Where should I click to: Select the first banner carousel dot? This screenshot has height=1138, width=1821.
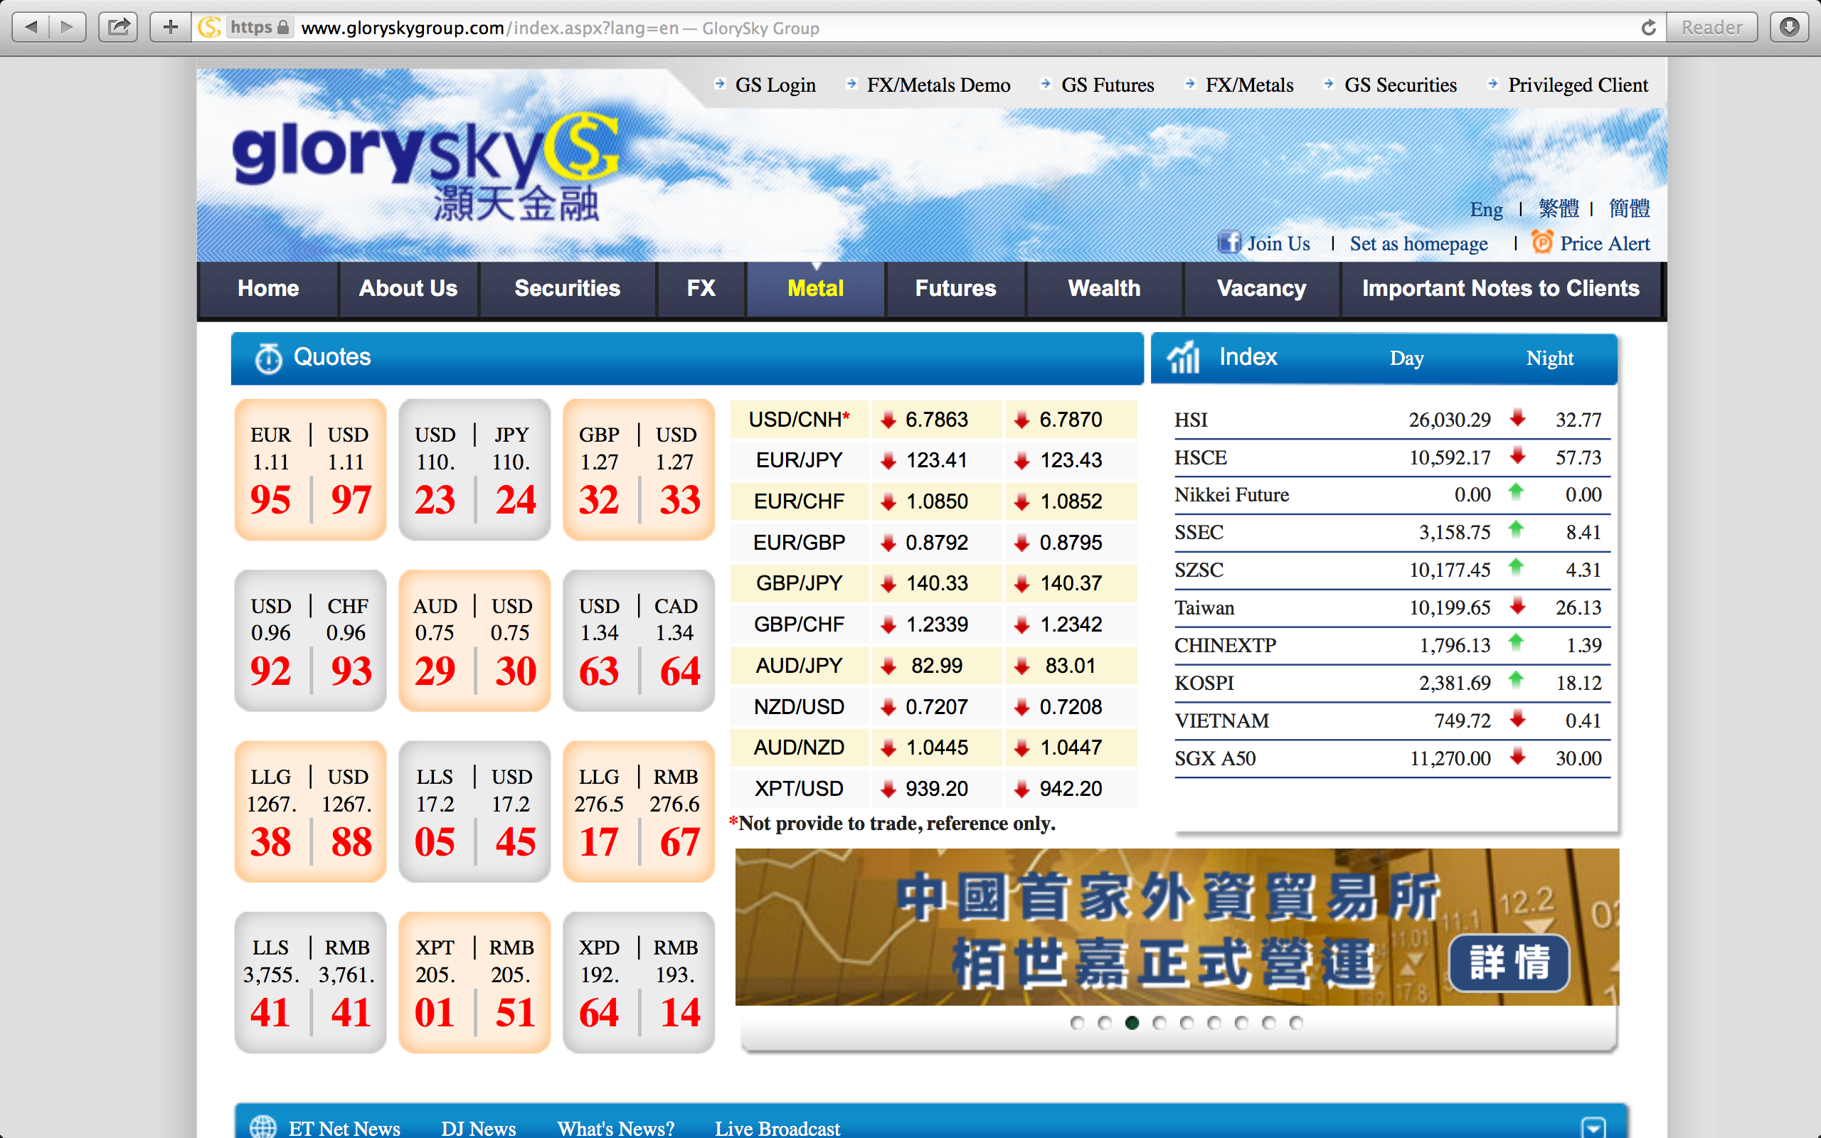(x=1077, y=1023)
